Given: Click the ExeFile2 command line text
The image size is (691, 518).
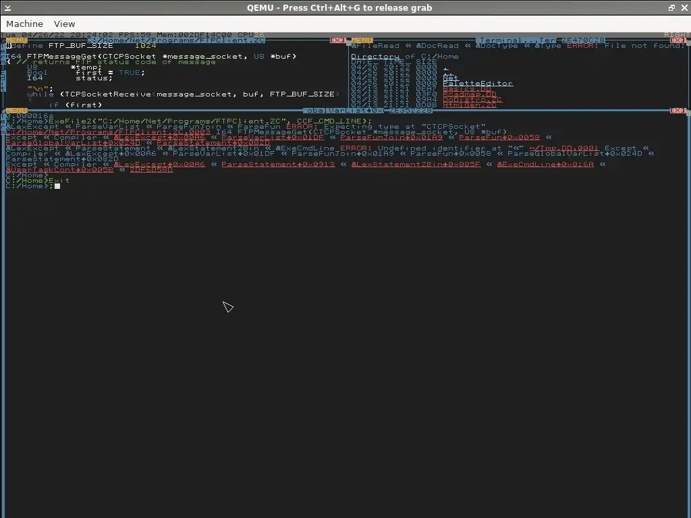Looking at the screenshot, I should pyautogui.click(x=211, y=121).
